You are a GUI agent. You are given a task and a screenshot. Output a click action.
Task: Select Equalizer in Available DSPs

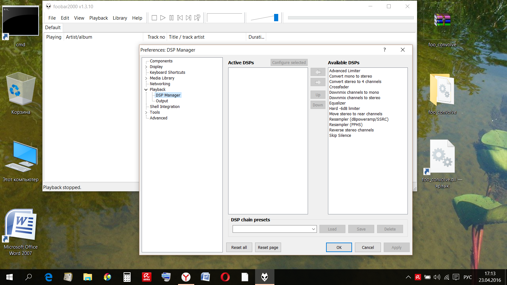pyautogui.click(x=337, y=103)
